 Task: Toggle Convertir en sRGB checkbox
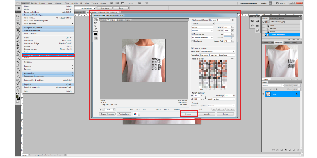pyautogui.click(x=192, y=48)
